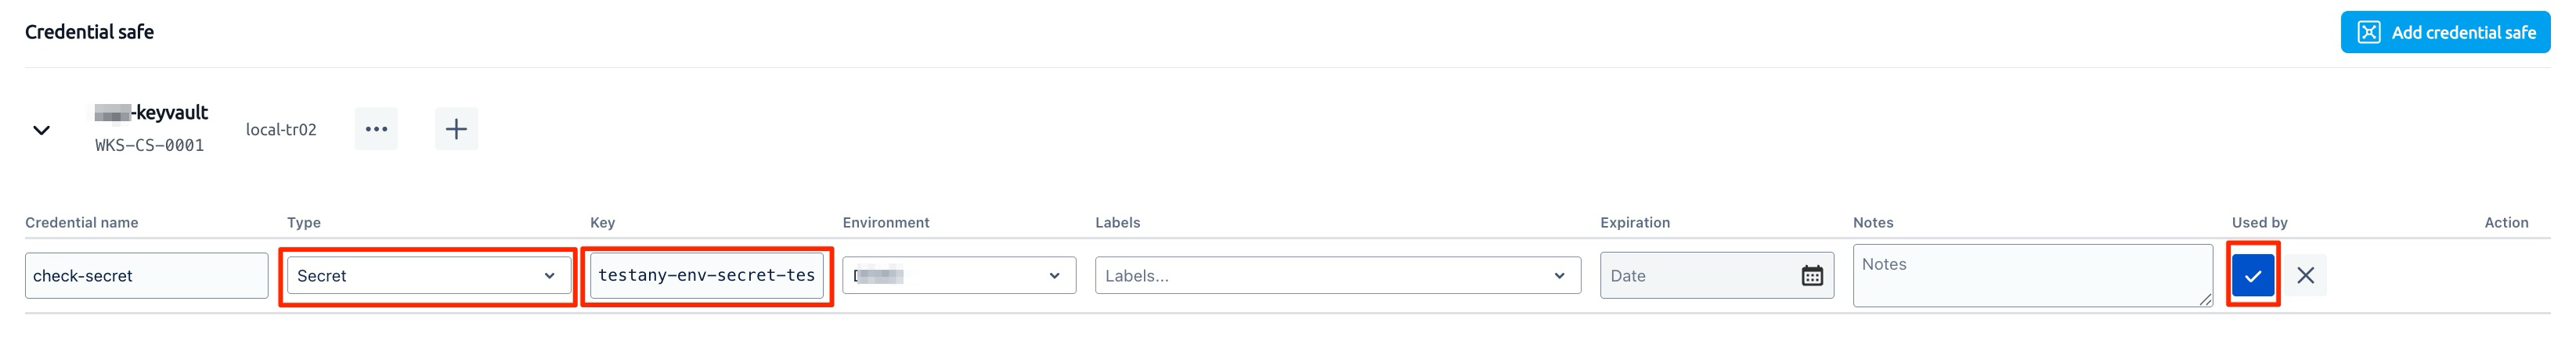2576x355 pixels.
Task: Click the Notes text area
Action: coord(2033,276)
